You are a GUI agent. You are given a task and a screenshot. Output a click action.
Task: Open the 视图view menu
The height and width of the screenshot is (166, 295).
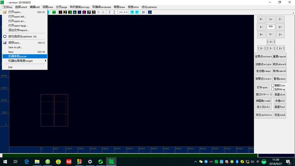48,7
